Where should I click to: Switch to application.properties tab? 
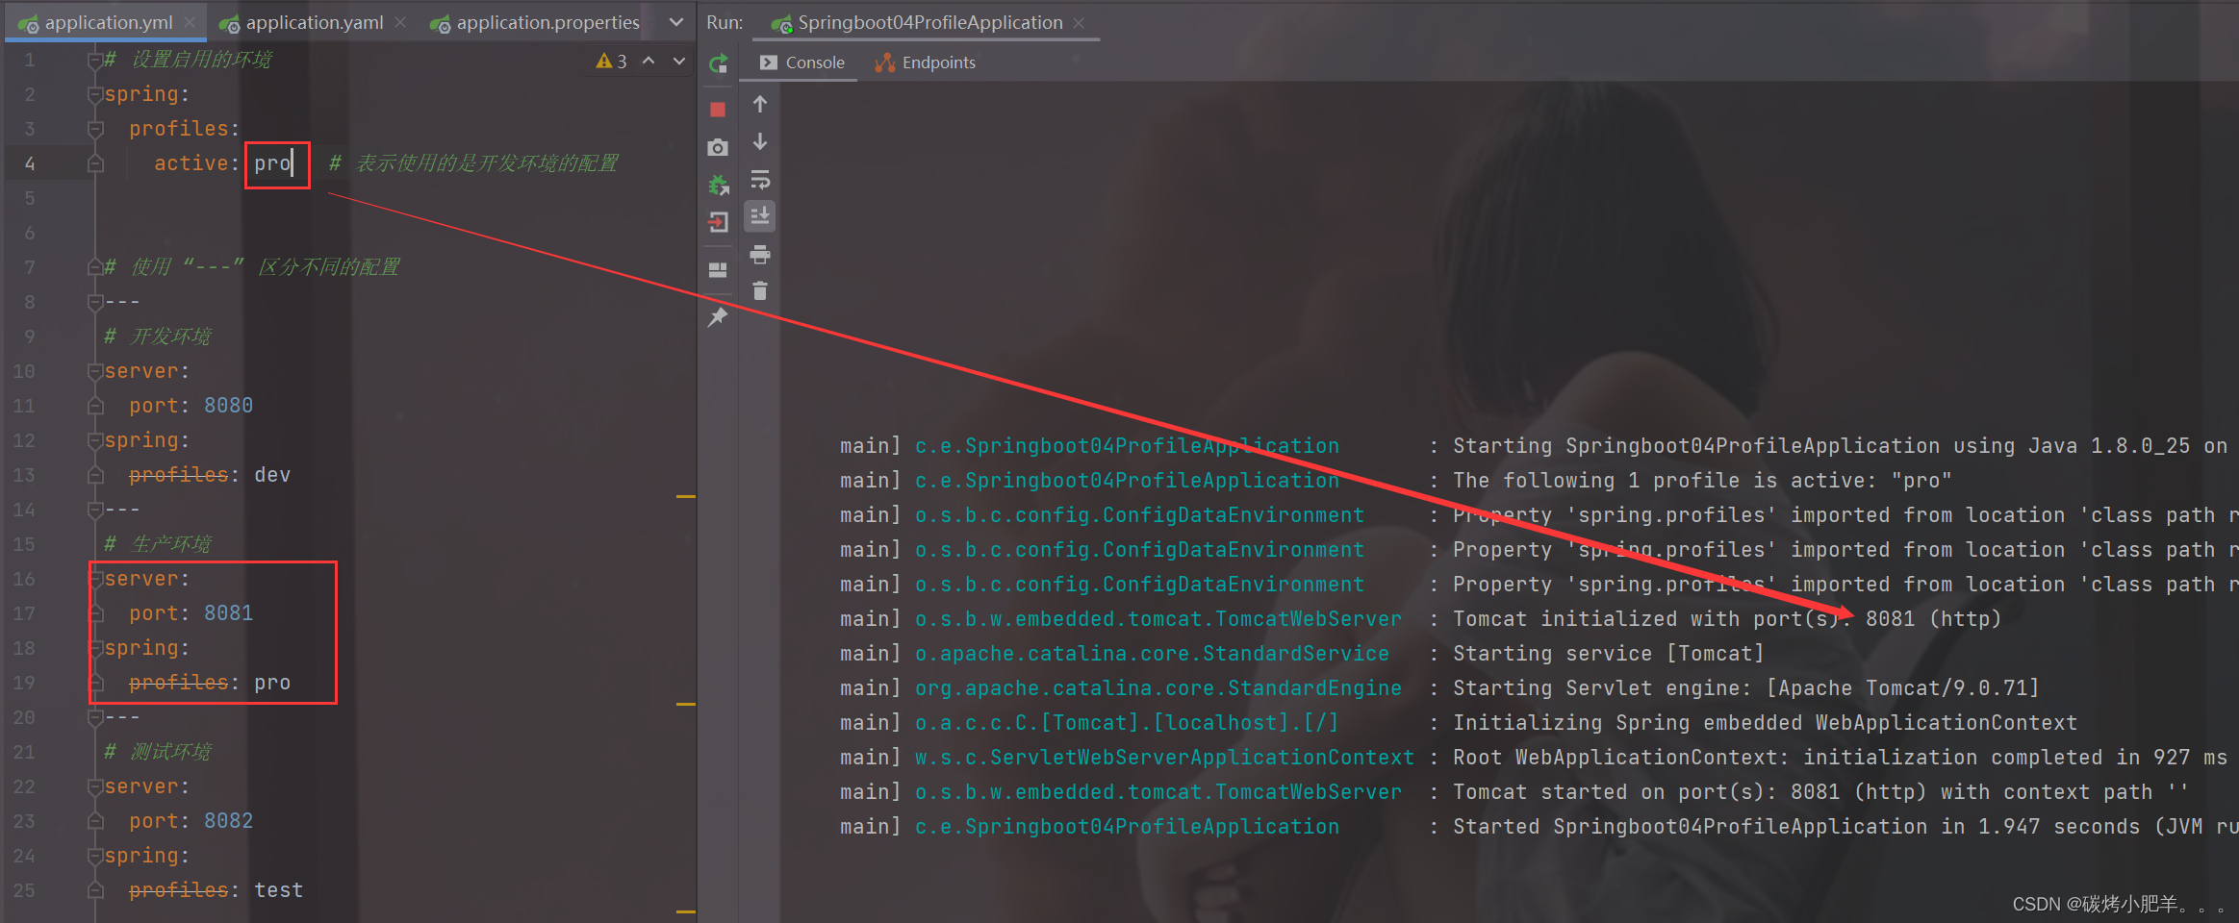(x=535, y=22)
